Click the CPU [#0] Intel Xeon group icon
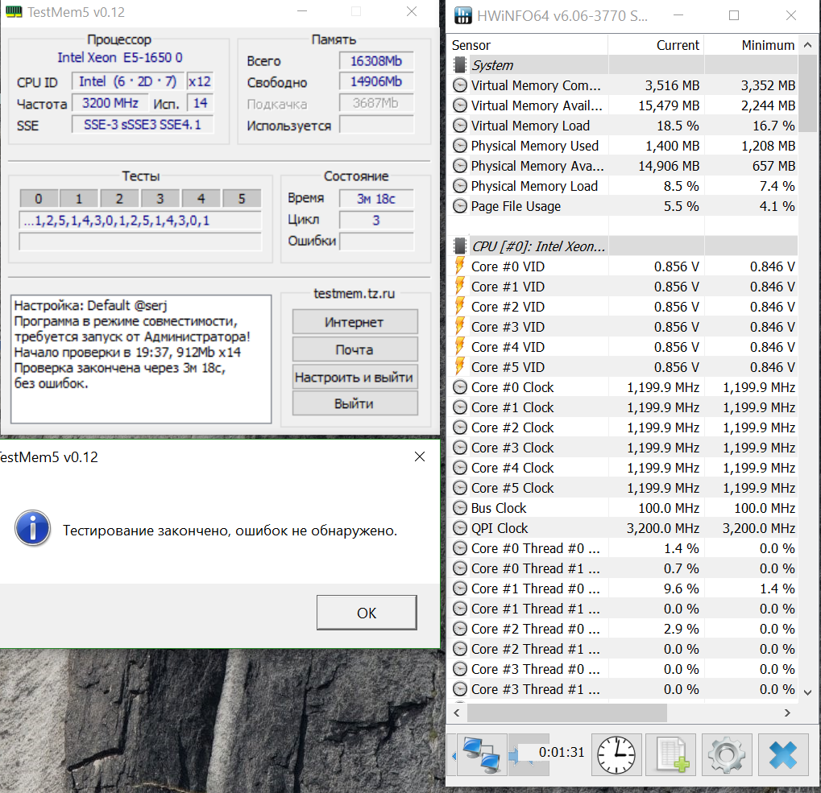 tap(460, 246)
